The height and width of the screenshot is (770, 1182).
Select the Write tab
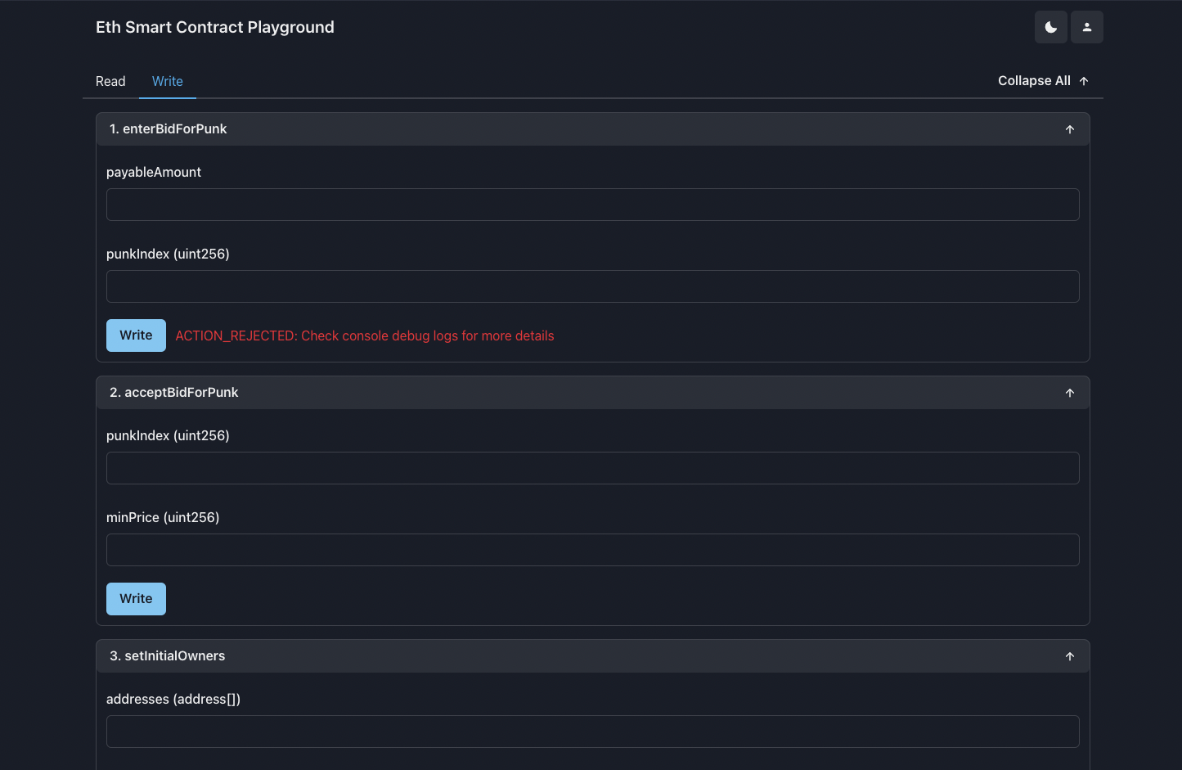pyautogui.click(x=167, y=81)
